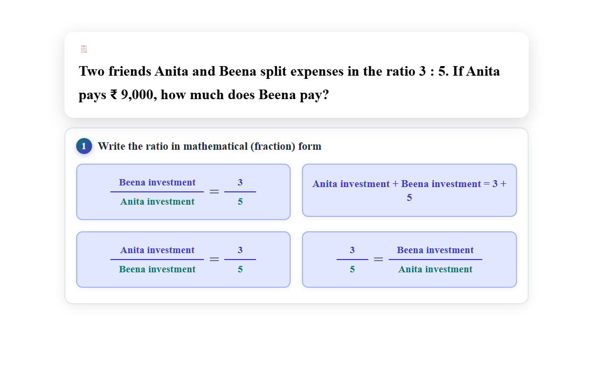Click the question text about Anita and Beena

[x=289, y=83]
